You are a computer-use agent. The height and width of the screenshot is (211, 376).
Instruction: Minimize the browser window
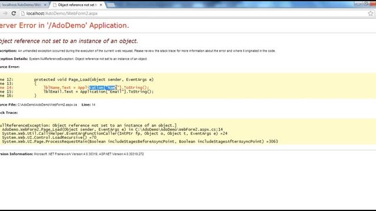tap(358, 4)
